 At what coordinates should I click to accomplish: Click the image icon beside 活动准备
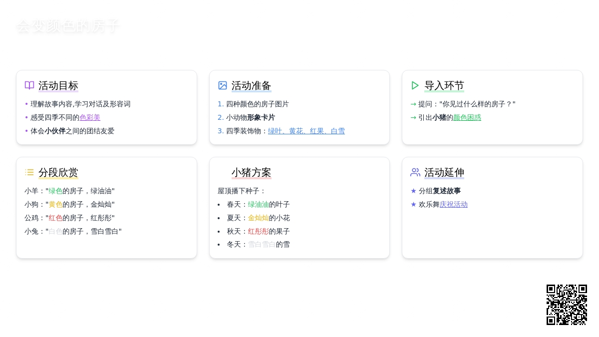coord(223,85)
